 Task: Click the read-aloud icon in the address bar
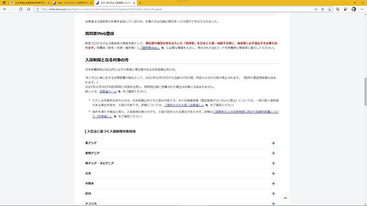coord(316,9)
